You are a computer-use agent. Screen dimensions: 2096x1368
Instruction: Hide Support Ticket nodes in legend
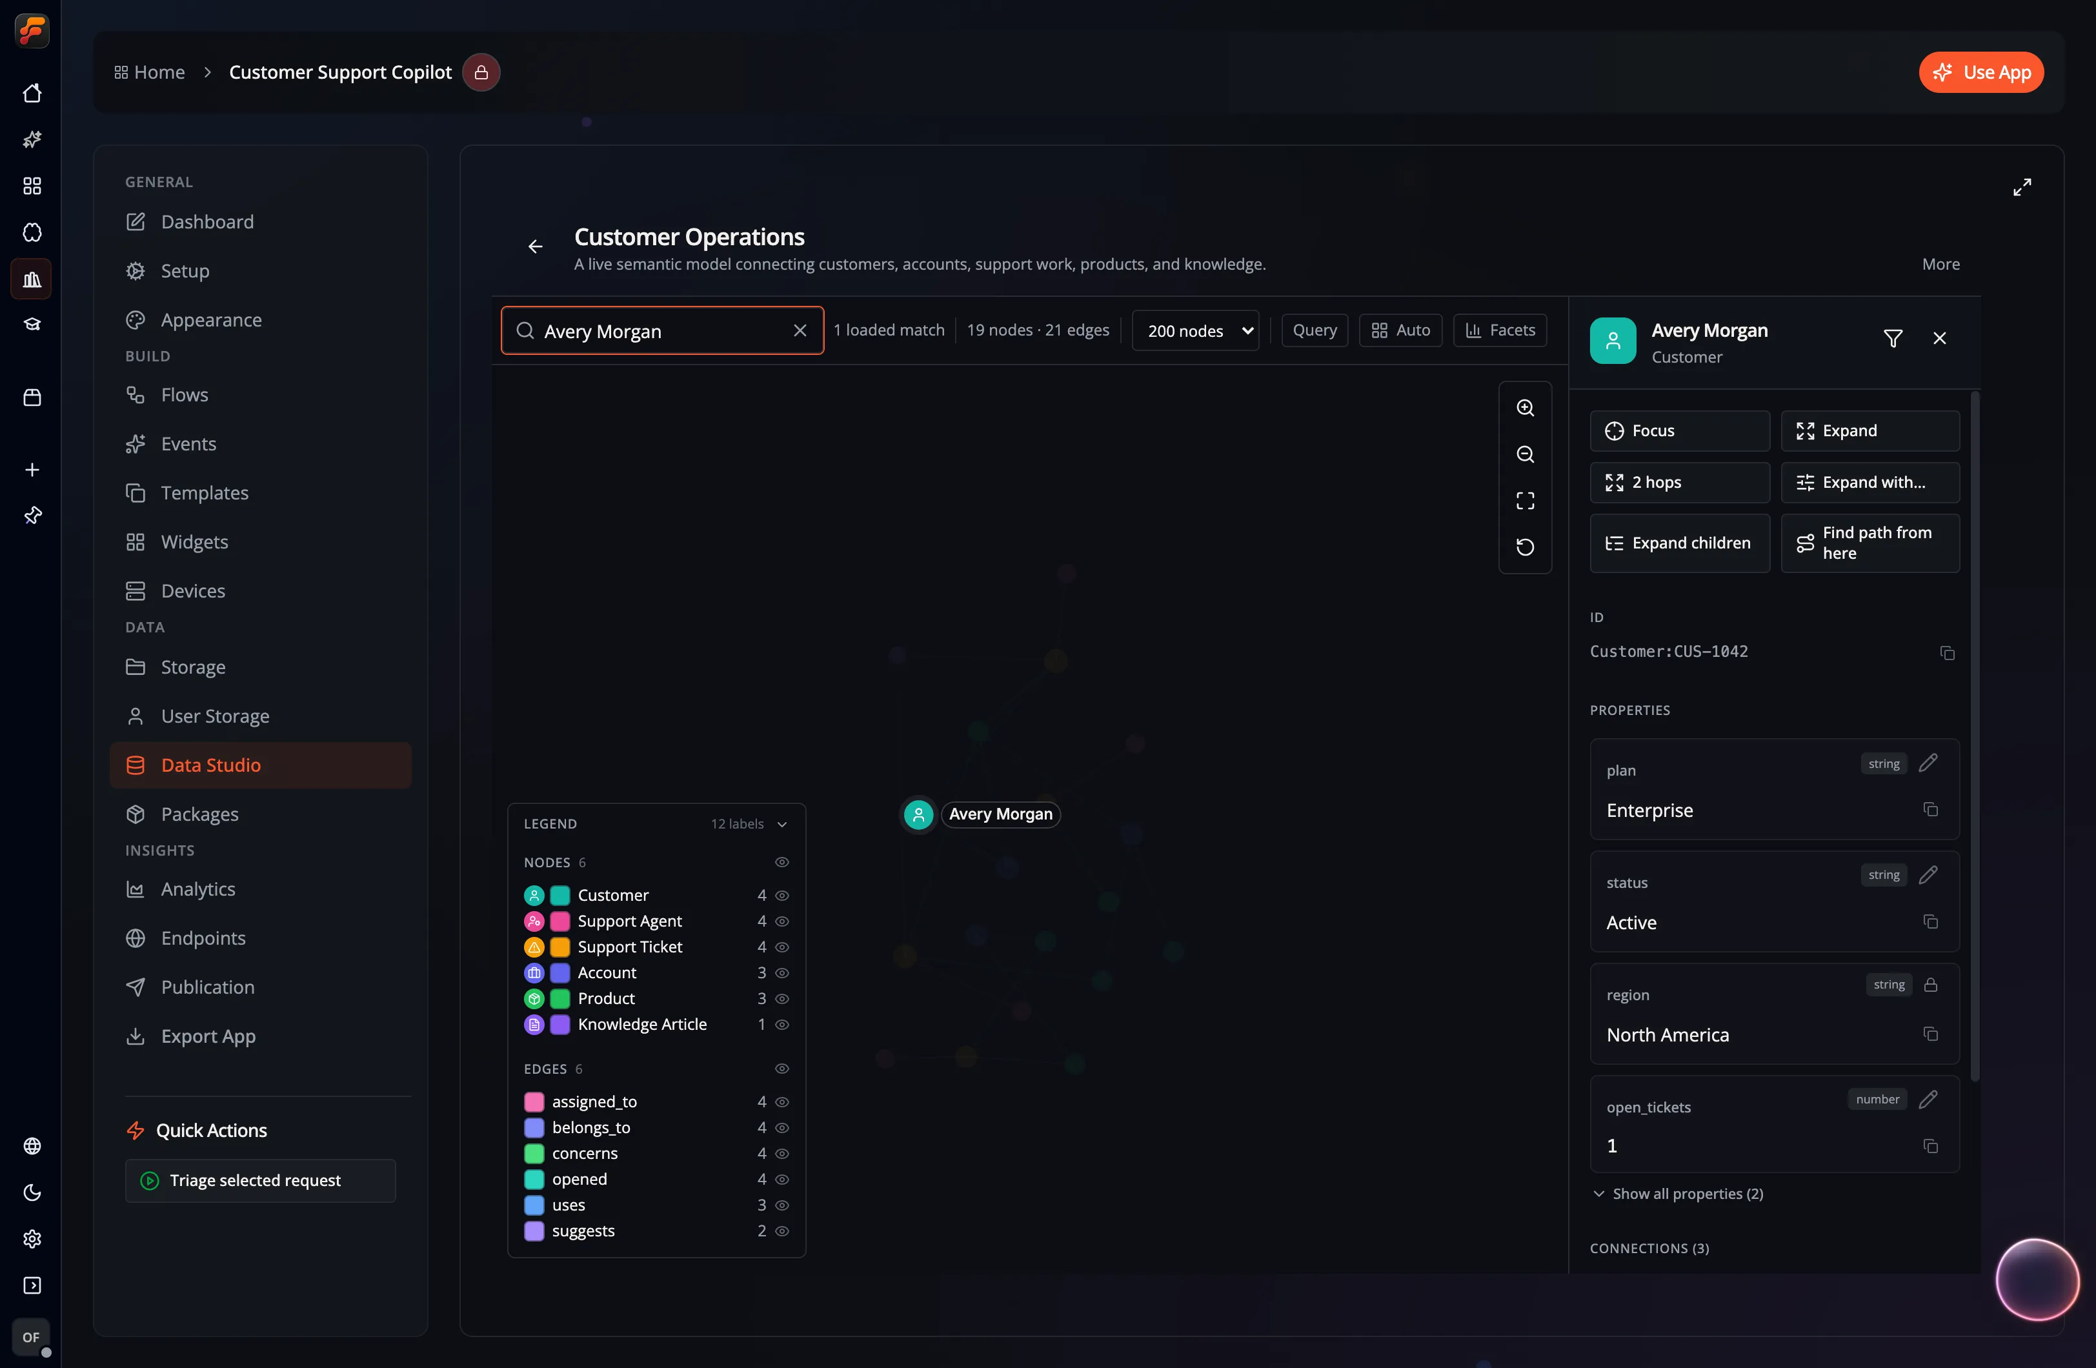click(x=781, y=947)
